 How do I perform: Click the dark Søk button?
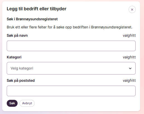click(12, 103)
